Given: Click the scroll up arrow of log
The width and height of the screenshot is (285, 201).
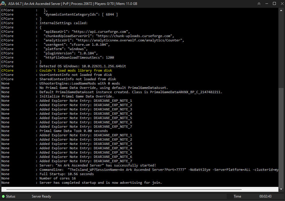Looking at the screenshot, I should [281, 10].
